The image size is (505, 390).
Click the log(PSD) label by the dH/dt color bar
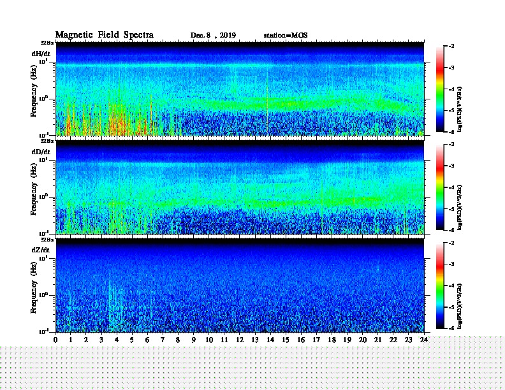point(460,109)
